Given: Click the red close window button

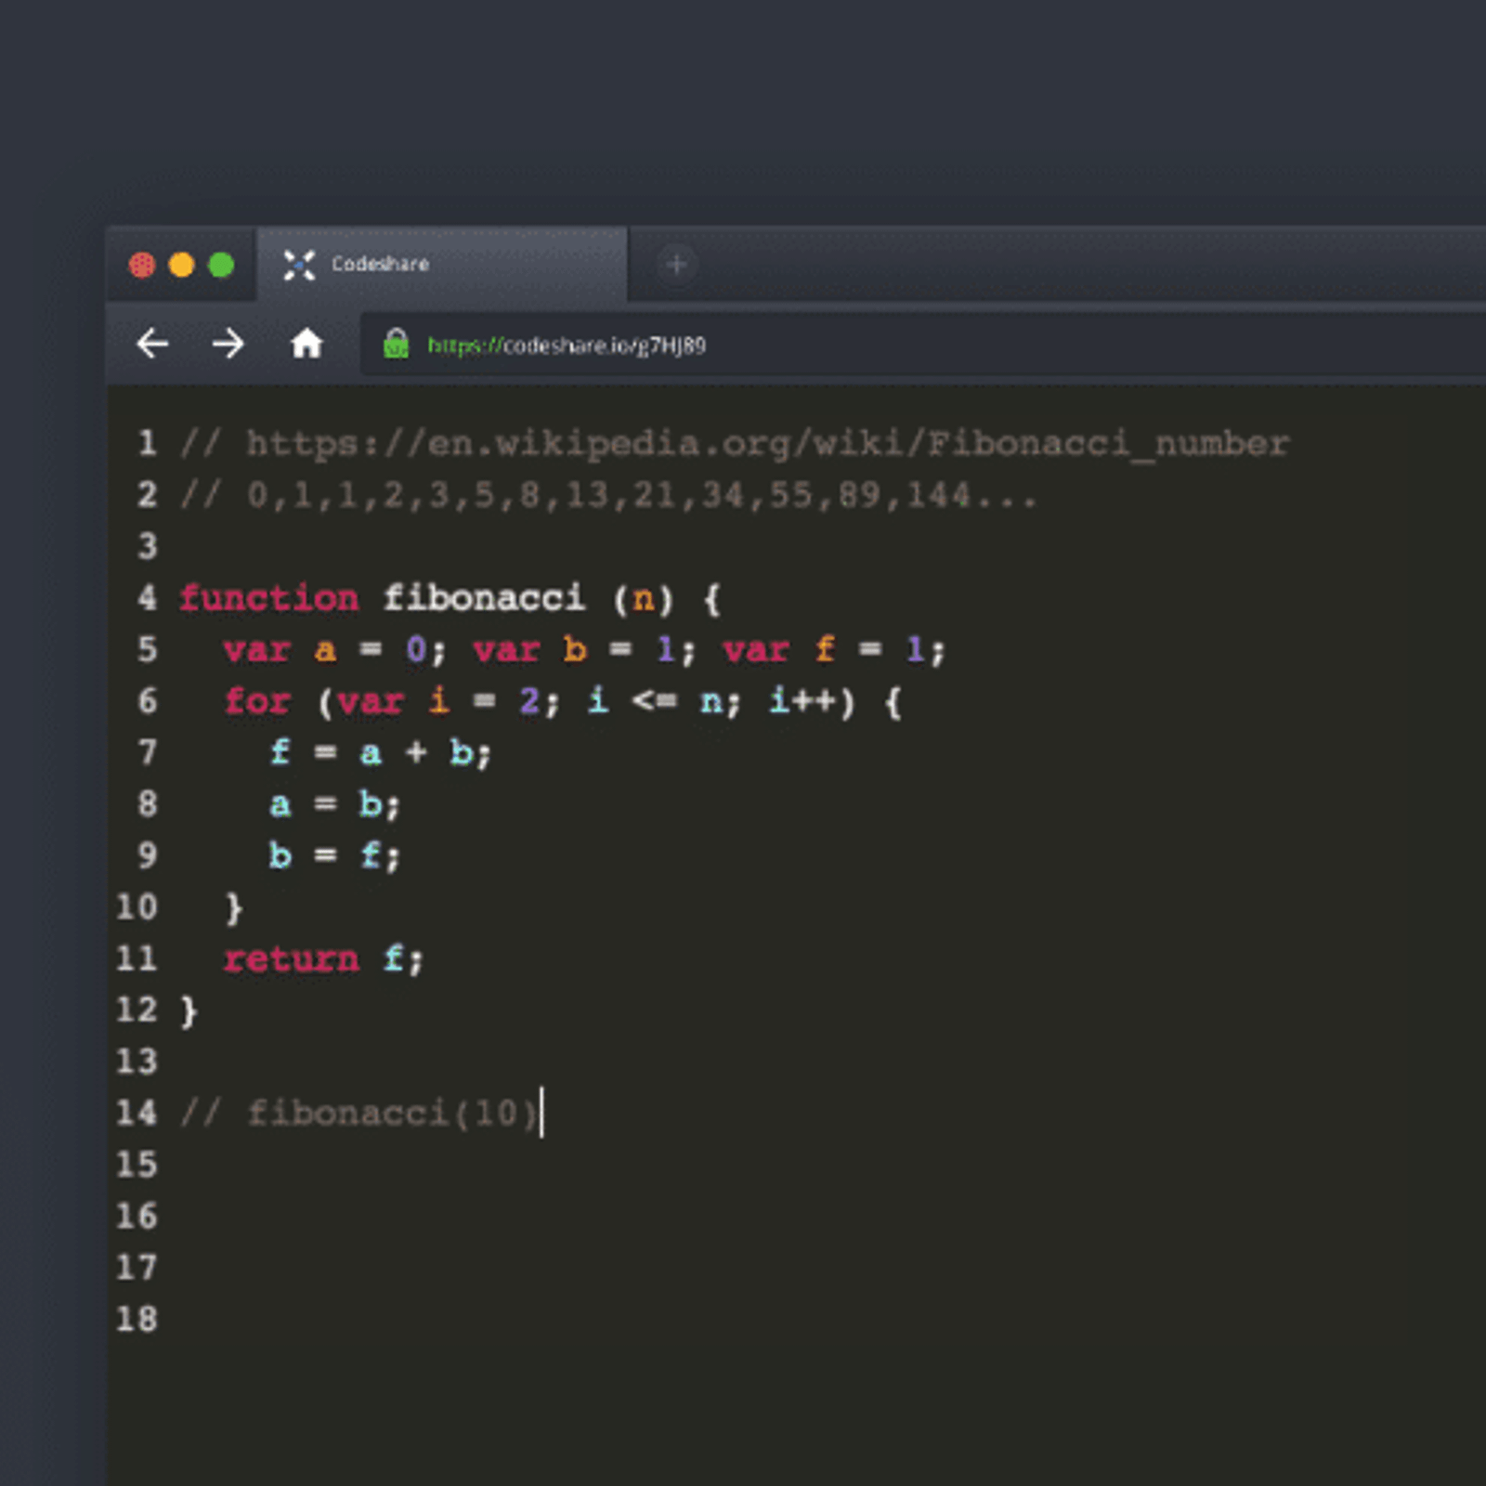Looking at the screenshot, I should (x=142, y=266).
